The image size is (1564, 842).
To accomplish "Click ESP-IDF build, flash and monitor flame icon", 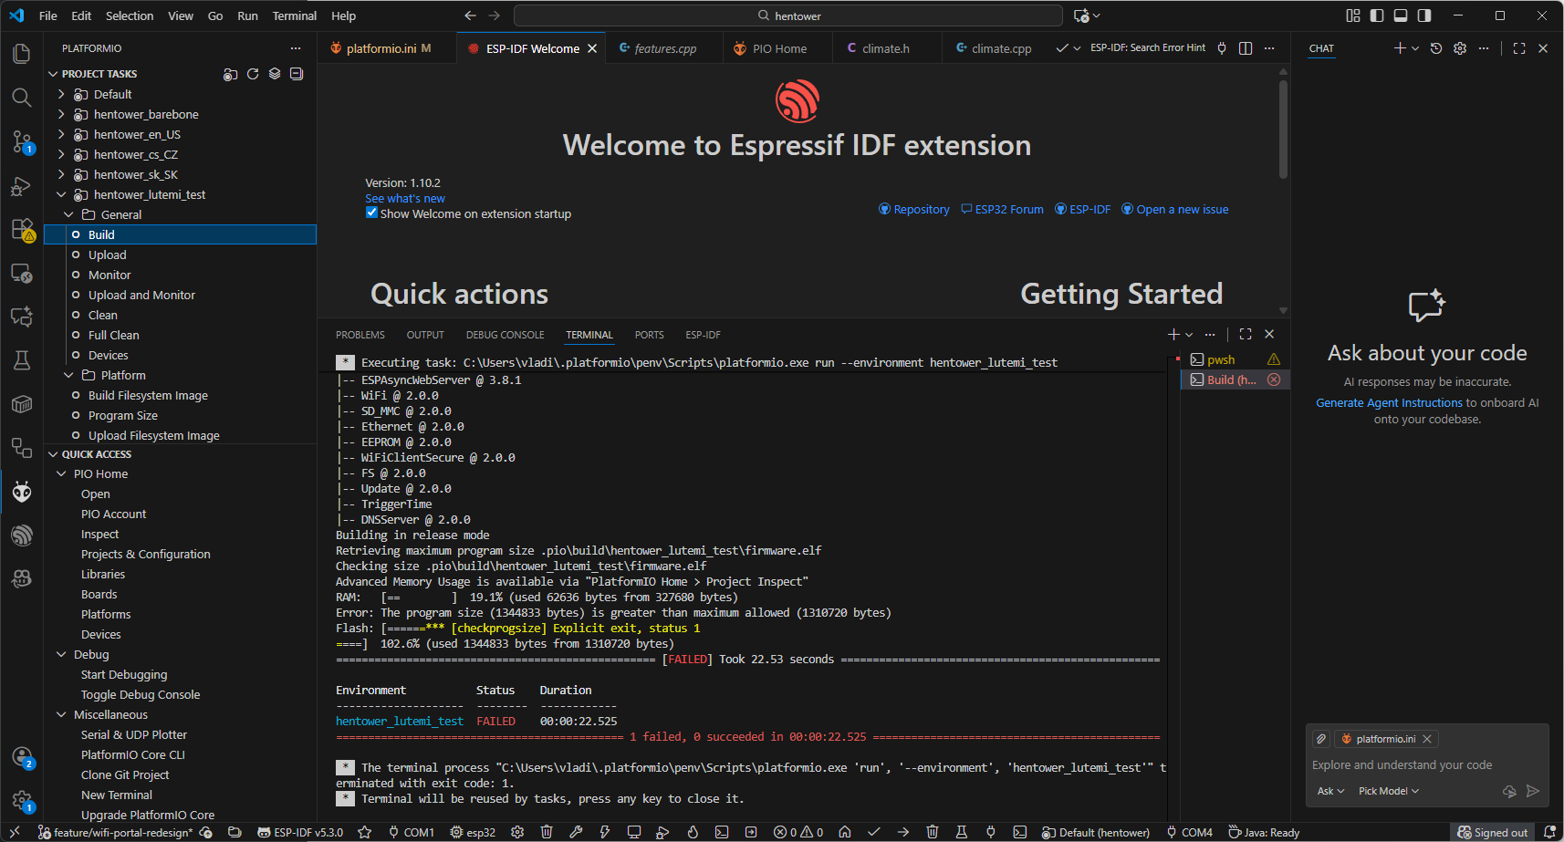I will coord(693,832).
